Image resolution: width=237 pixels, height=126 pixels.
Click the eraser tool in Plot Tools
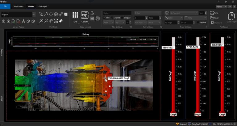(x=61, y=21)
